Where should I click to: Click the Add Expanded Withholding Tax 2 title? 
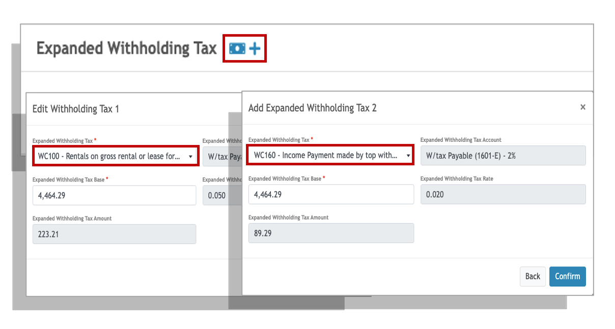(x=313, y=108)
